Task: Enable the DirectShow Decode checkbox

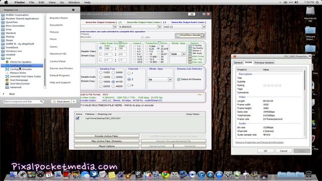Action: pos(178,35)
